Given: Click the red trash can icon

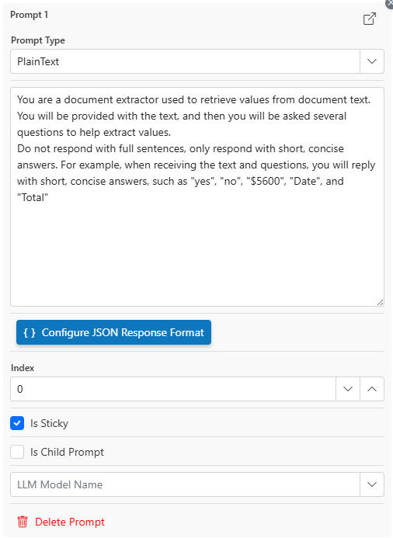Looking at the screenshot, I should pyautogui.click(x=23, y=522).
